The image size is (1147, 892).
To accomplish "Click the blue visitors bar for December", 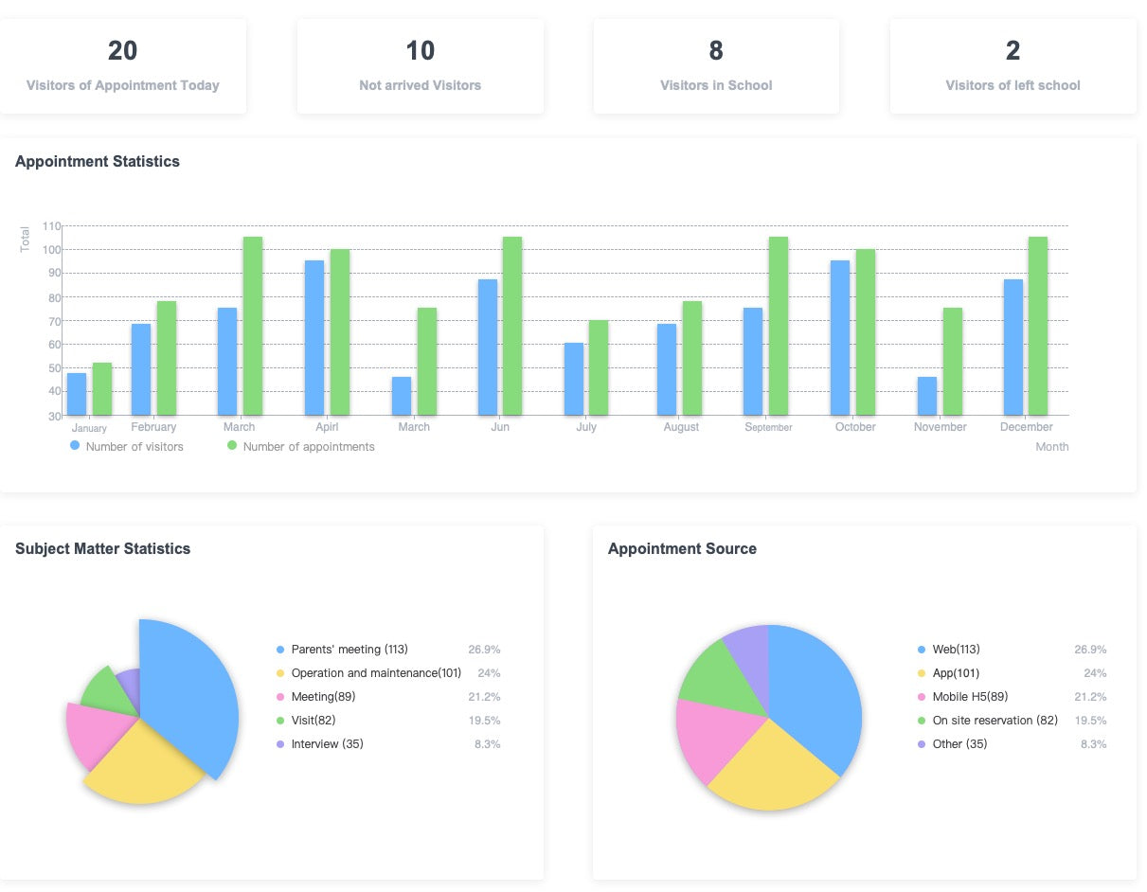I will point(1013,348).
